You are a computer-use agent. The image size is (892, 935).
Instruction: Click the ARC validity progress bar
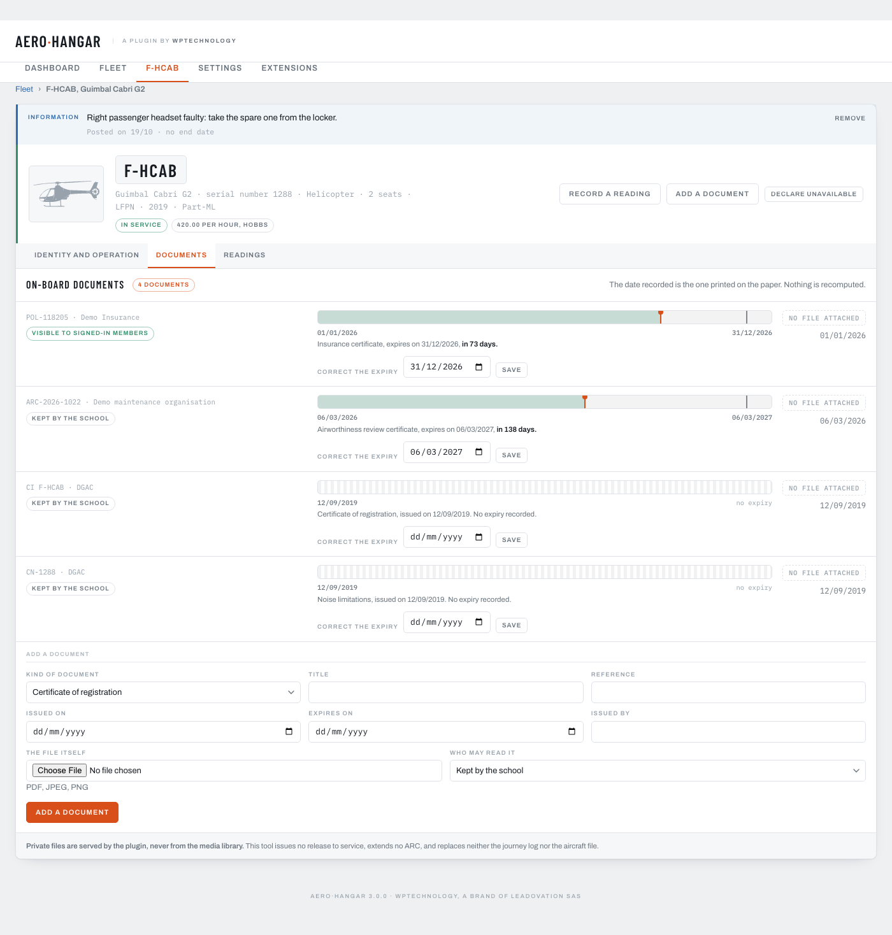click(545, 402)
